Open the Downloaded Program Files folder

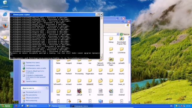pyautogui.click(x=121, y=40)
